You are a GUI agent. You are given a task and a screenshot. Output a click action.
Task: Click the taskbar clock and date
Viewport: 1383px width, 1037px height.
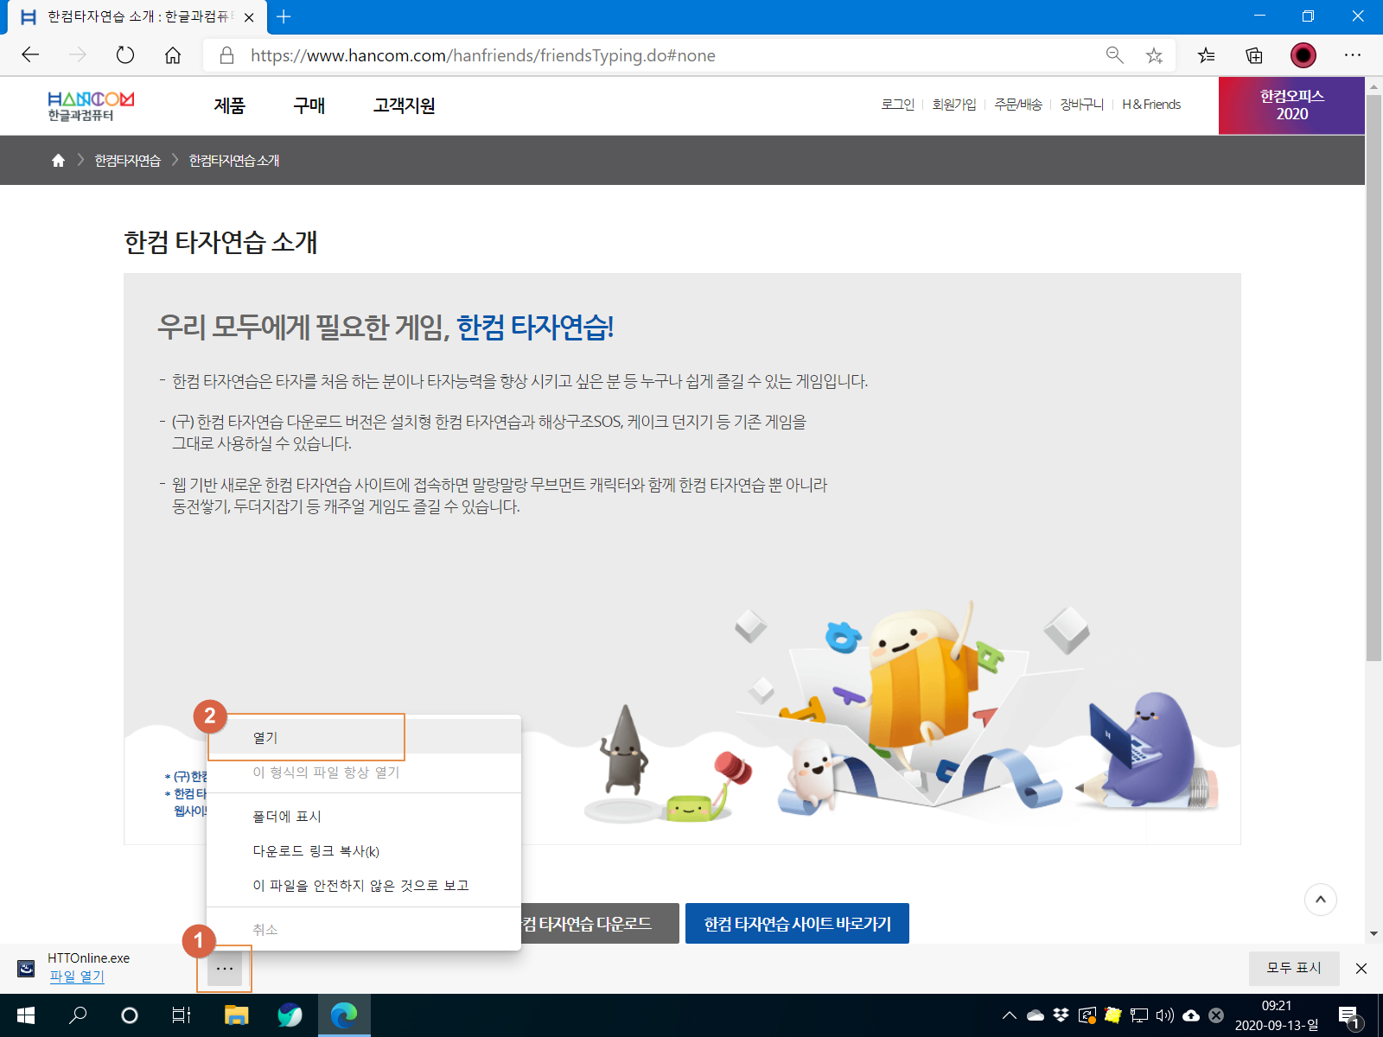pyautogui.click(x=1277, y=1015)
